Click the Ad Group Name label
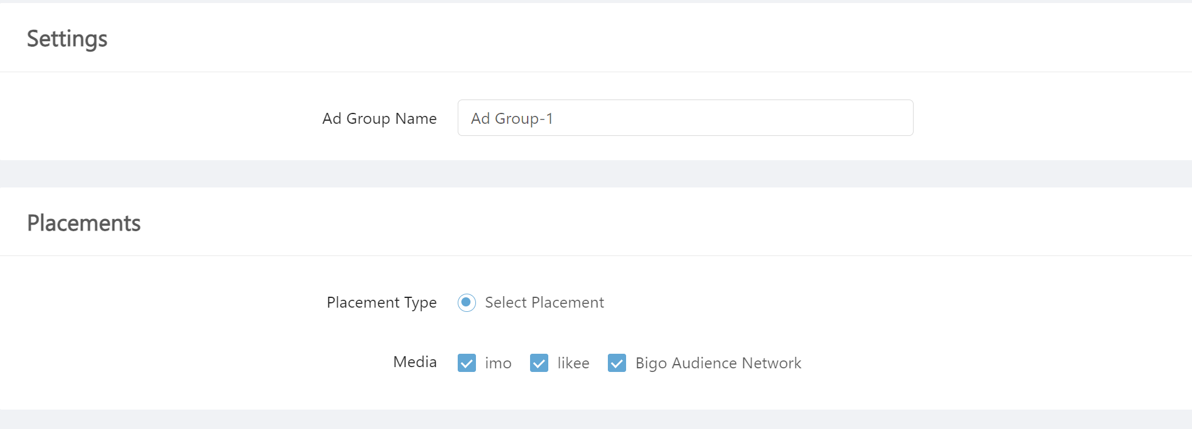 point(379,118)
